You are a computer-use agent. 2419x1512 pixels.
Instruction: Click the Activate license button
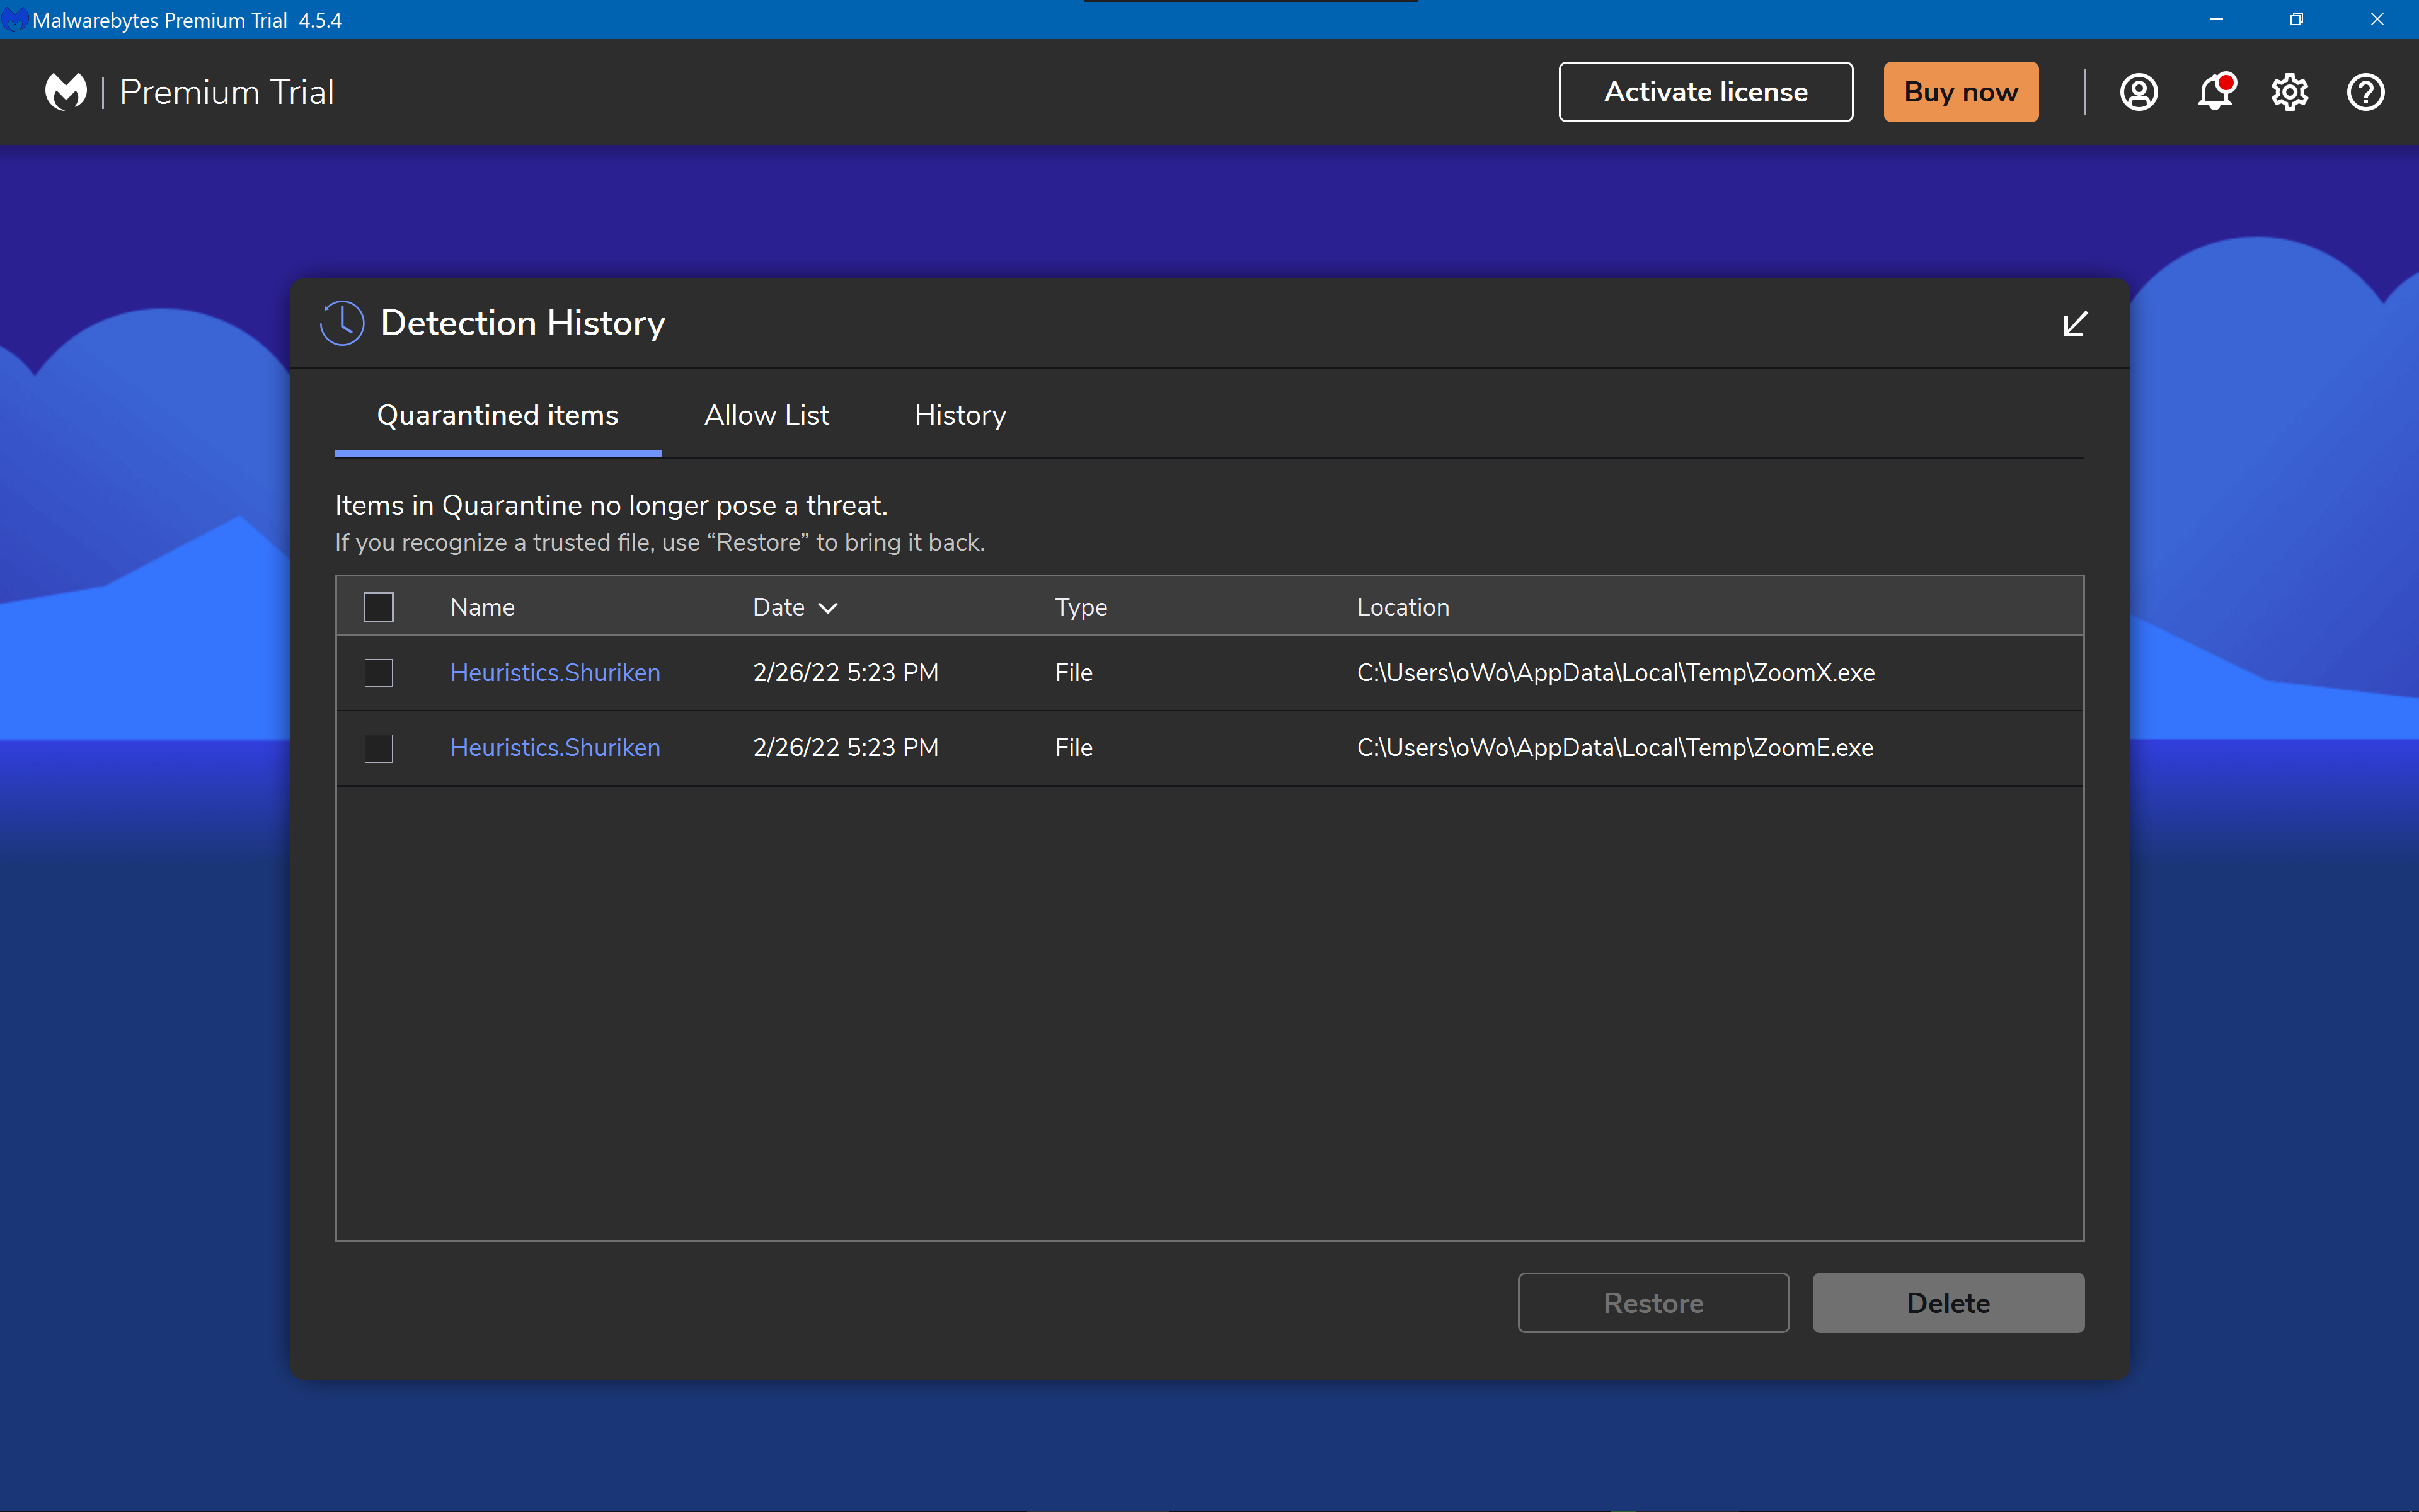click(1705, 92)
